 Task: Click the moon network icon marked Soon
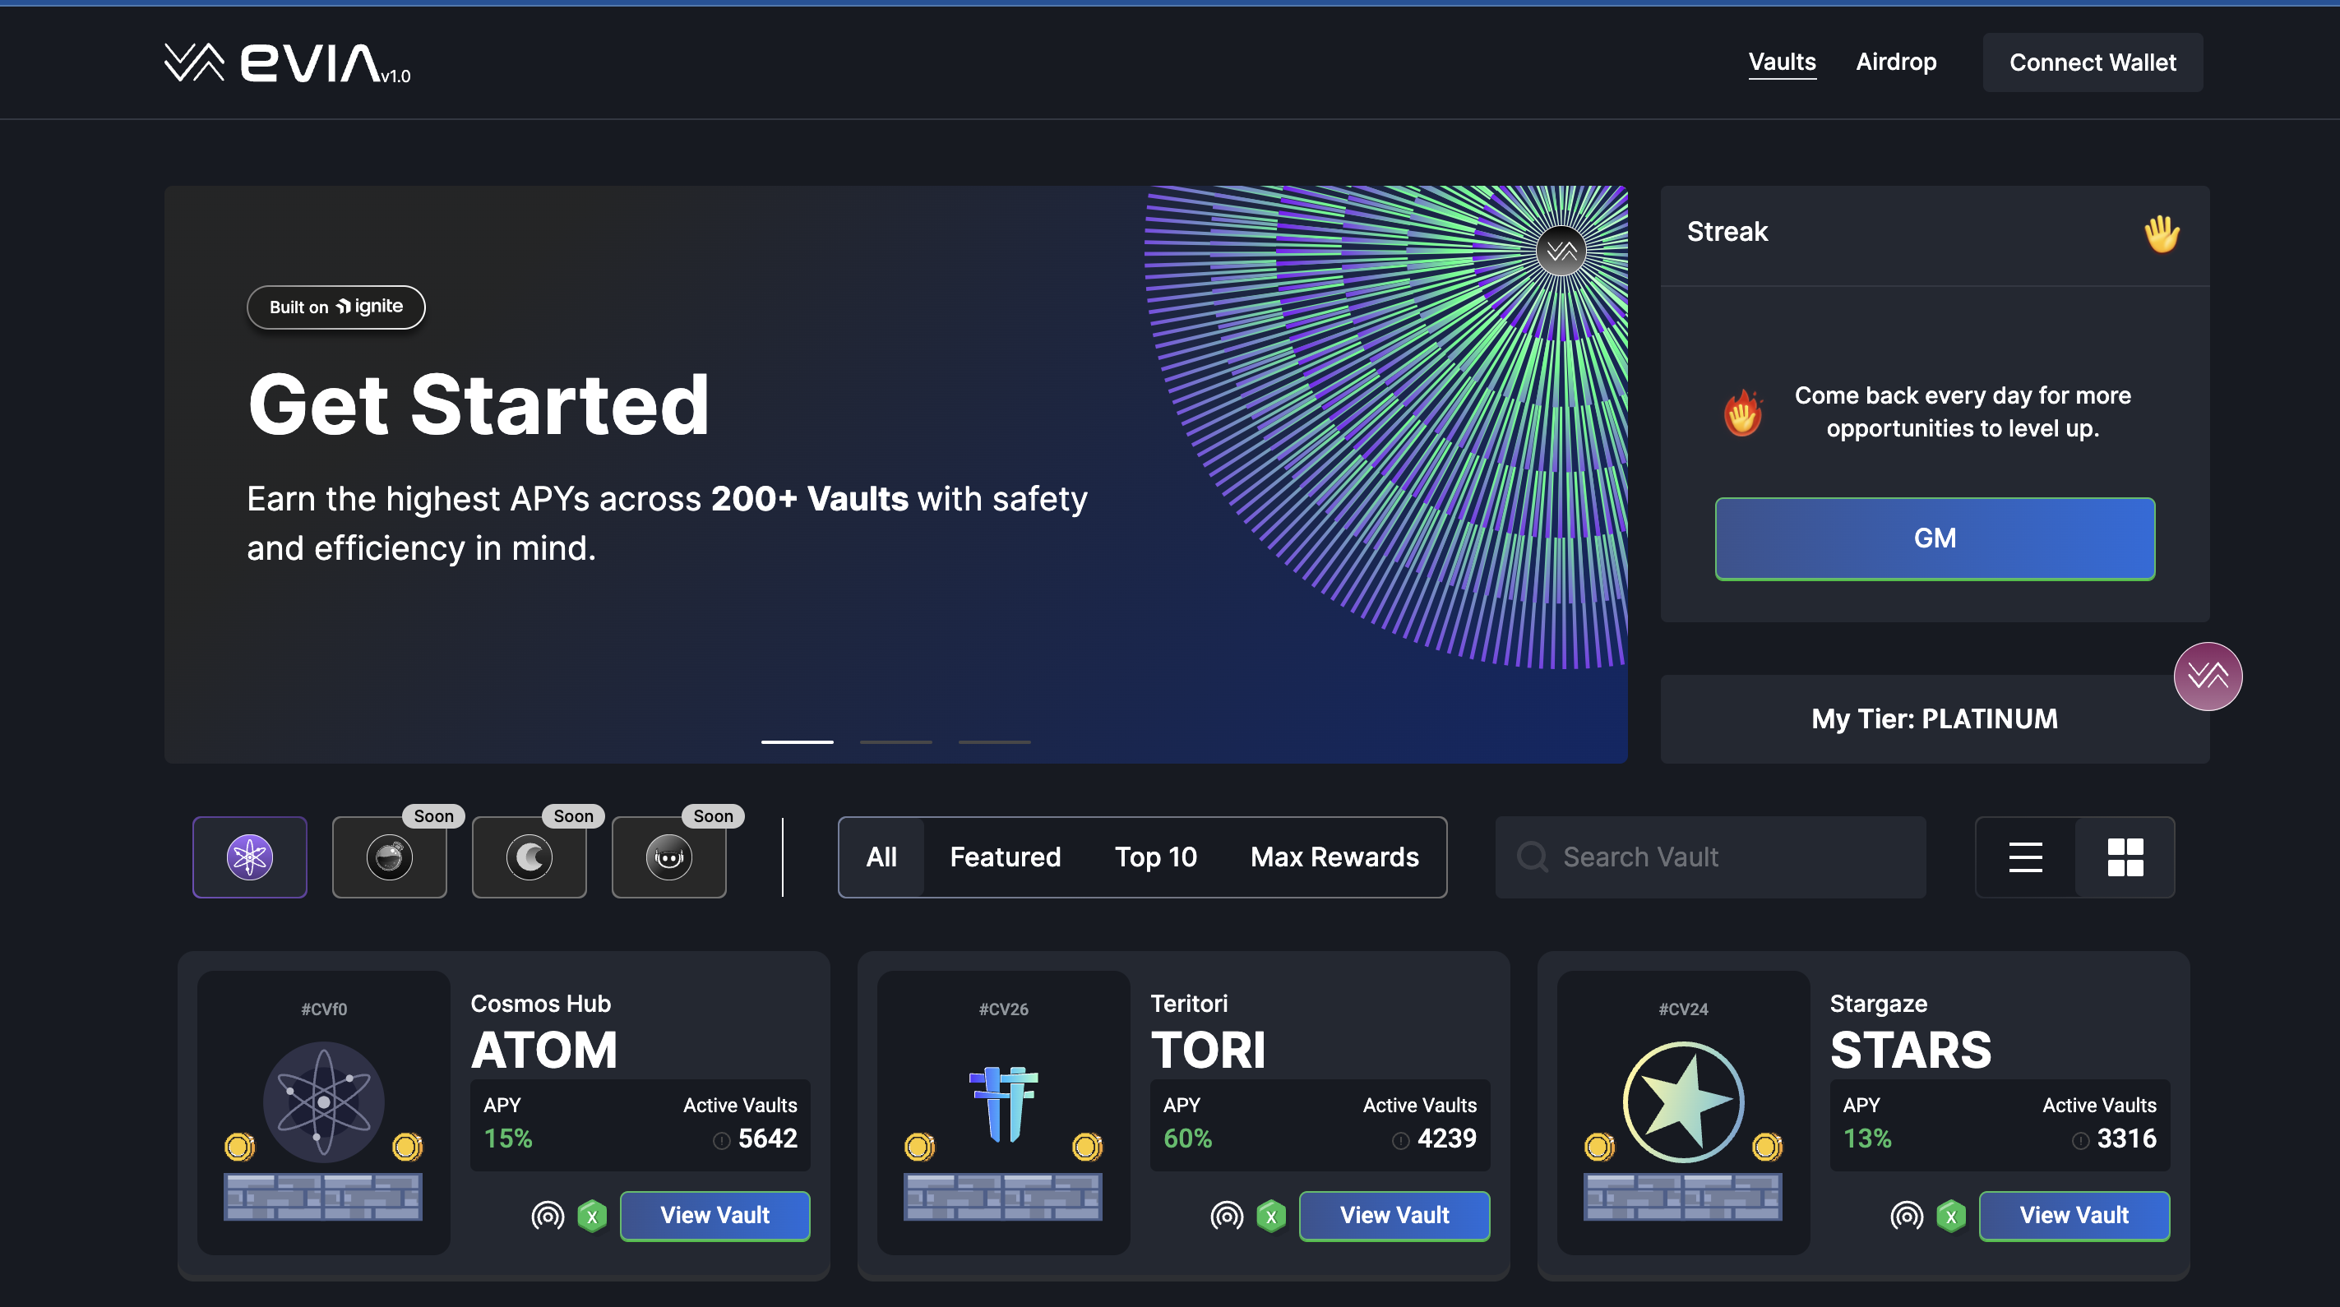click(x=530, y=857)
